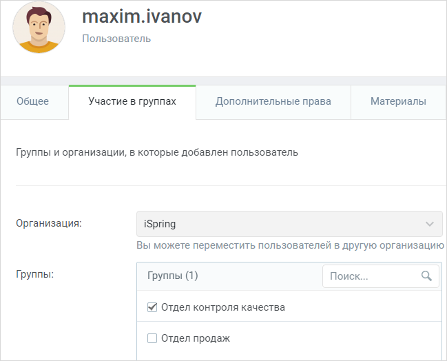Click the Пользователь role label
The image size is (447, 361).
pos(116,39)
